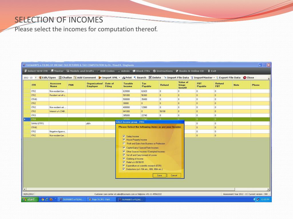Click the Exit icon in menu bar

pyautogui.click(x=209, y=71)
